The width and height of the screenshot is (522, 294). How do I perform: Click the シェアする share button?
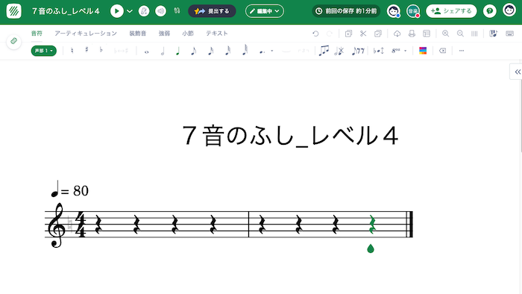click(x=451, y=11)
